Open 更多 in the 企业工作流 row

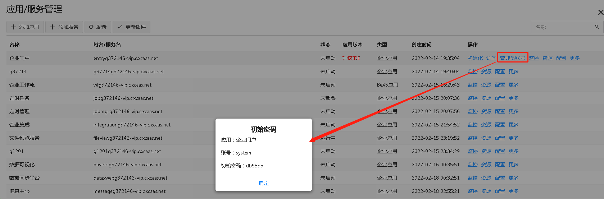(514, 85)
